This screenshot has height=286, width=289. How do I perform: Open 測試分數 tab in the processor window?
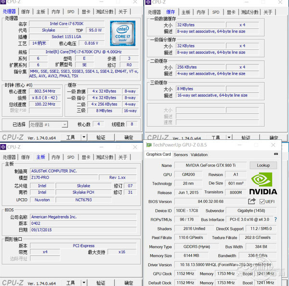click(x=105, y=12)
